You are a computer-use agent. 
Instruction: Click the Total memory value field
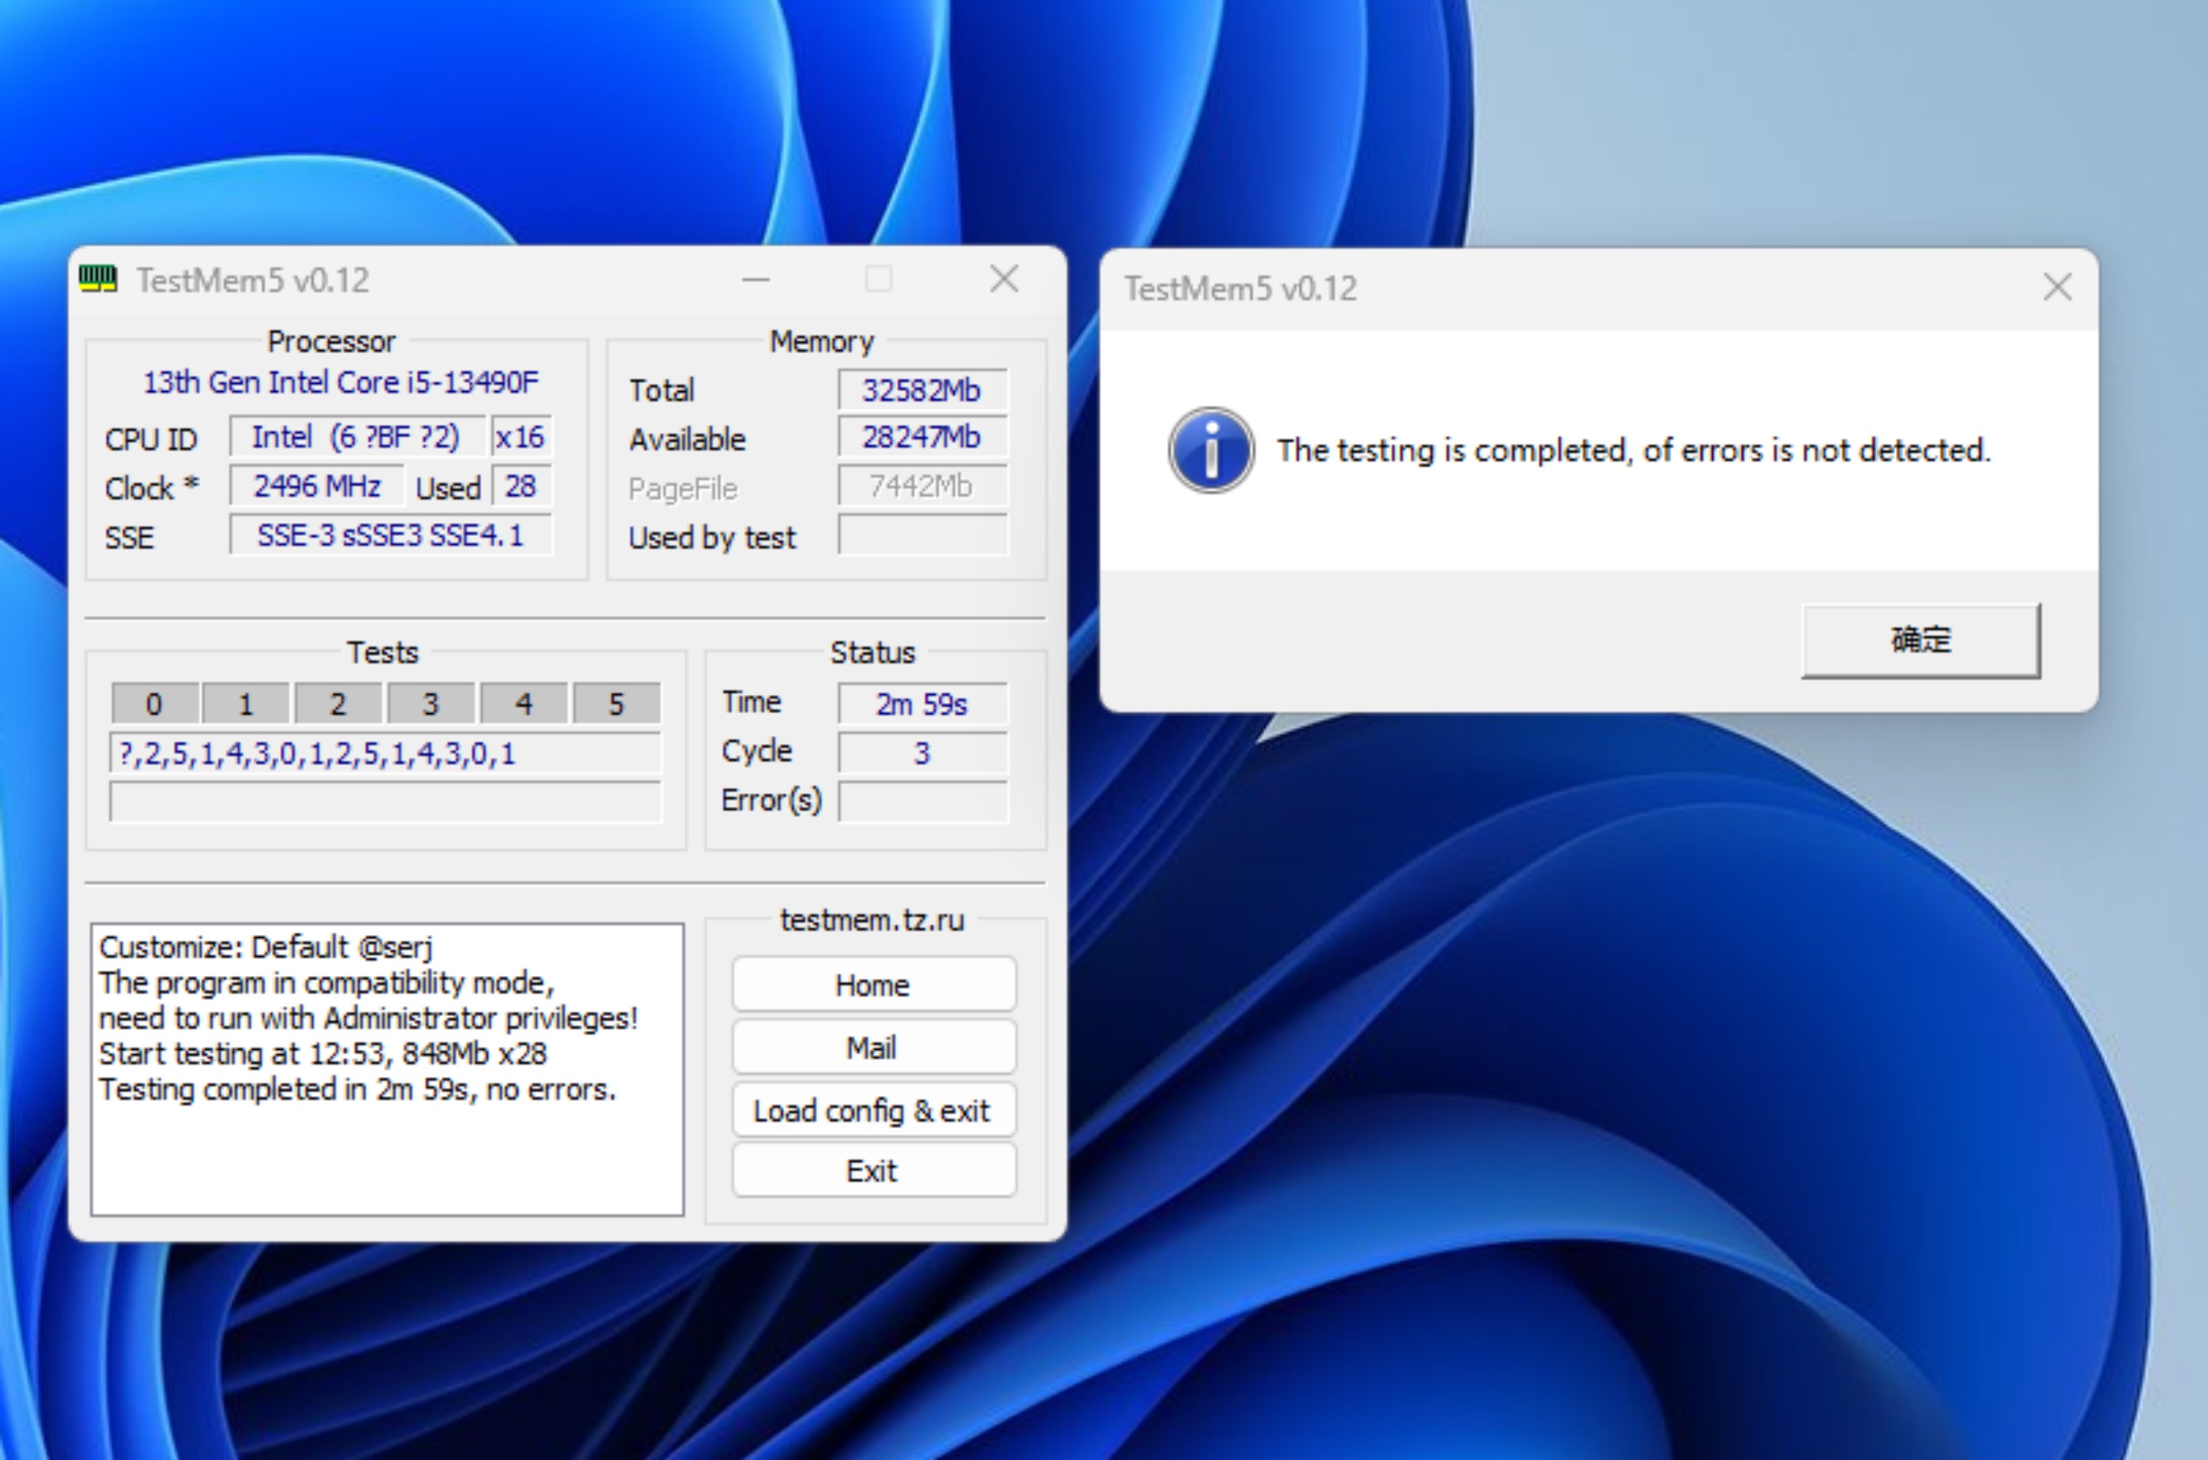921,391
